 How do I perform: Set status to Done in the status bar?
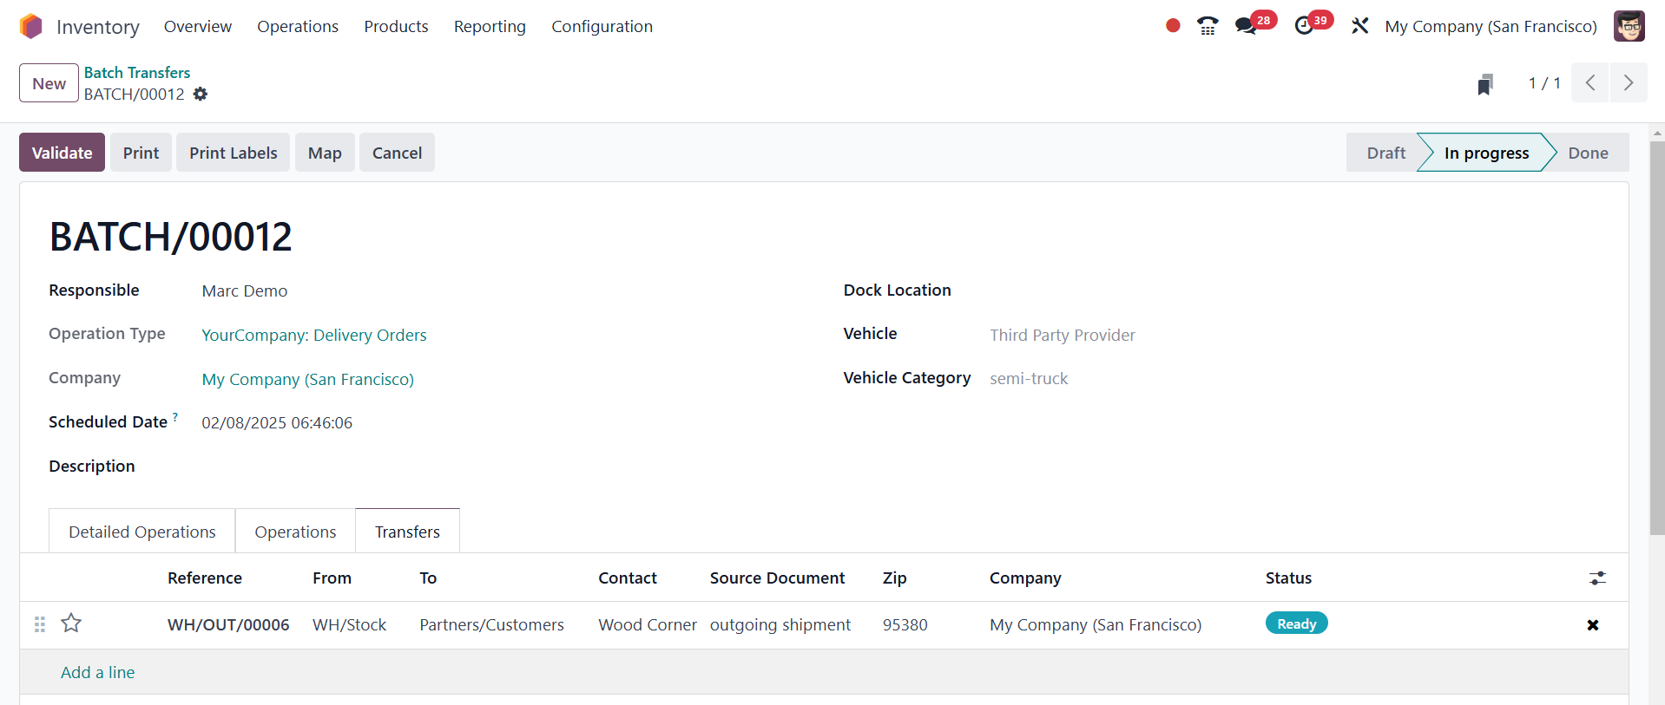click(x=1587, y=153)
